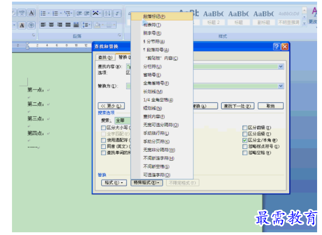Screen dimensions: 322x235
Task: Click the 查找下一处 button
Action: [238, 106]
